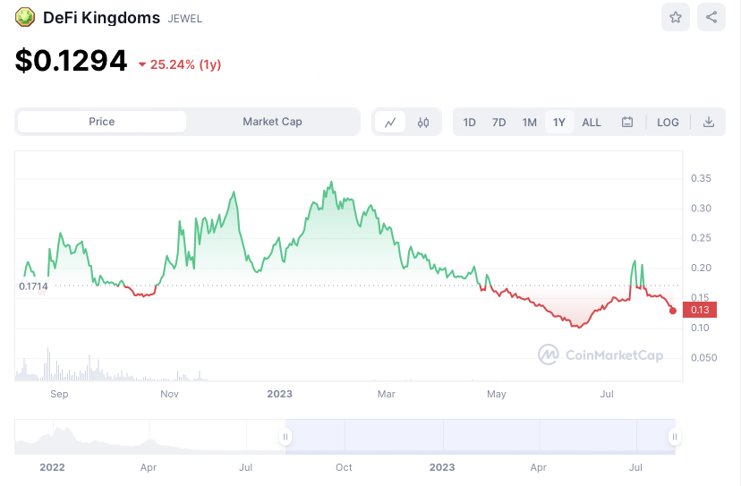Click the DeFi Kingdoms JEWEL logo
Viewport: 741px width, 486px height.
tap(25, 18)
